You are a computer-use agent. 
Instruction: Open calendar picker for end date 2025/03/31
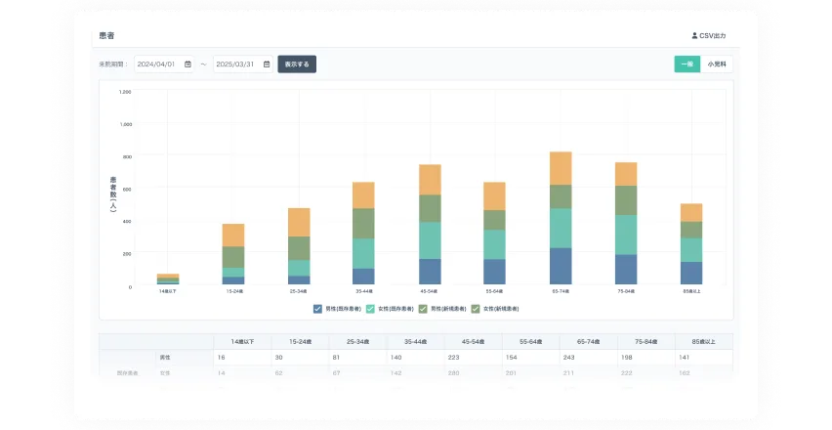(267, 64)
